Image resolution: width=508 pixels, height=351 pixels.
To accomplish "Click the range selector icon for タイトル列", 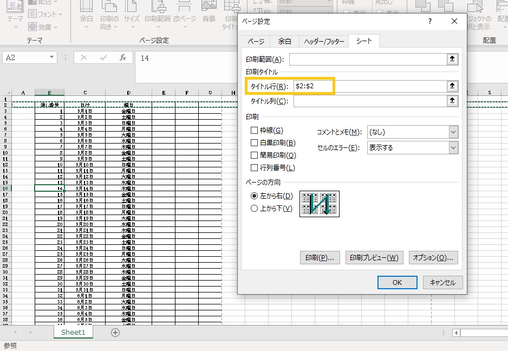I will coord(452,101).
